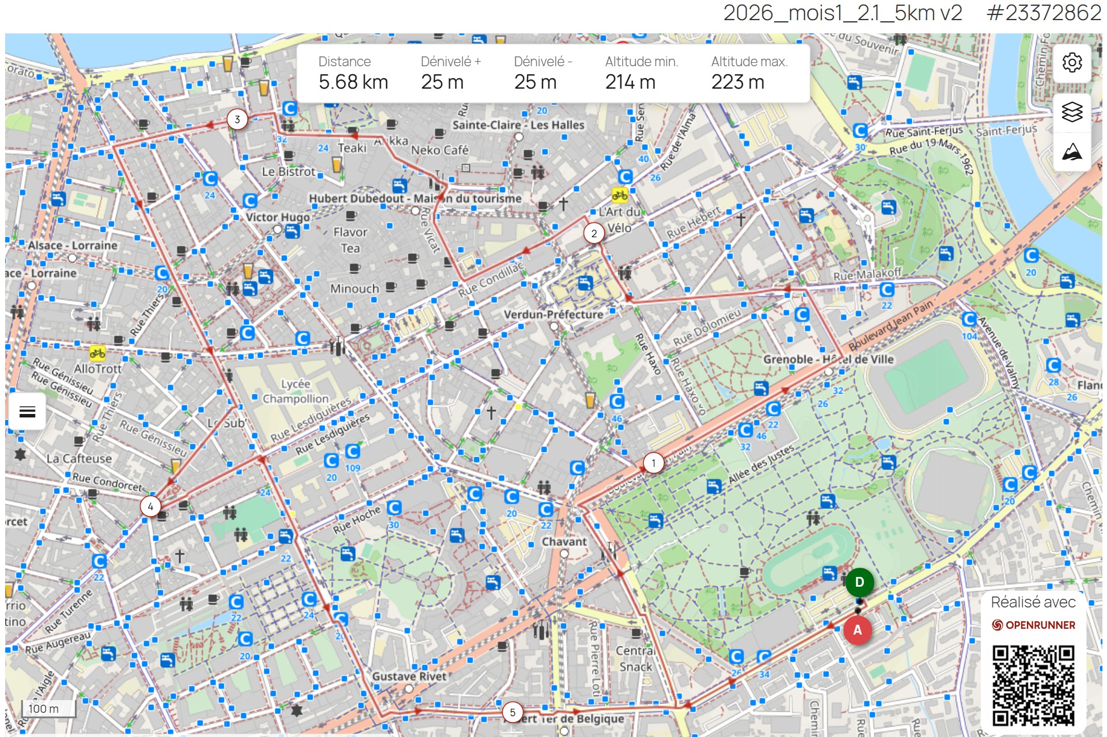
Task: Click kilometer marker 3 near Le Bistrot
Action: tap(237, 119)
